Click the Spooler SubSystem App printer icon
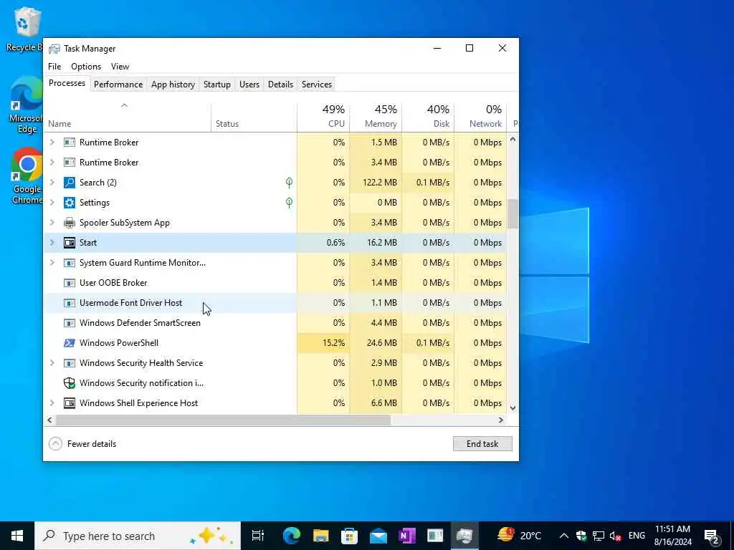Image resolution: width=734 pixels, height=550 pixels. click(70, 223)
